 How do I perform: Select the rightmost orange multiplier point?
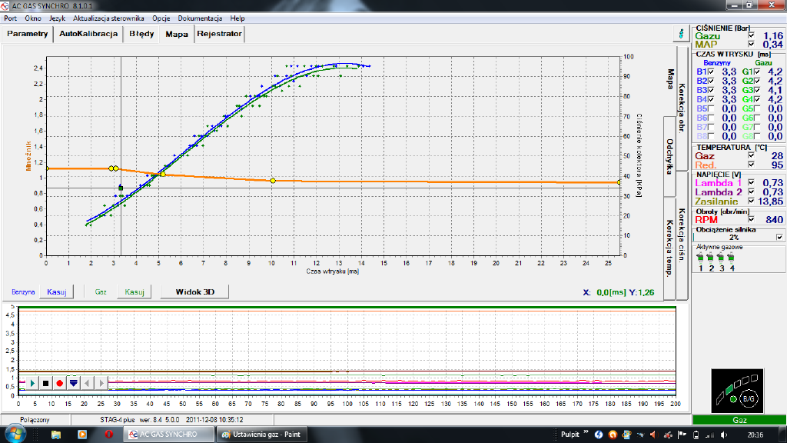point(619,183)
